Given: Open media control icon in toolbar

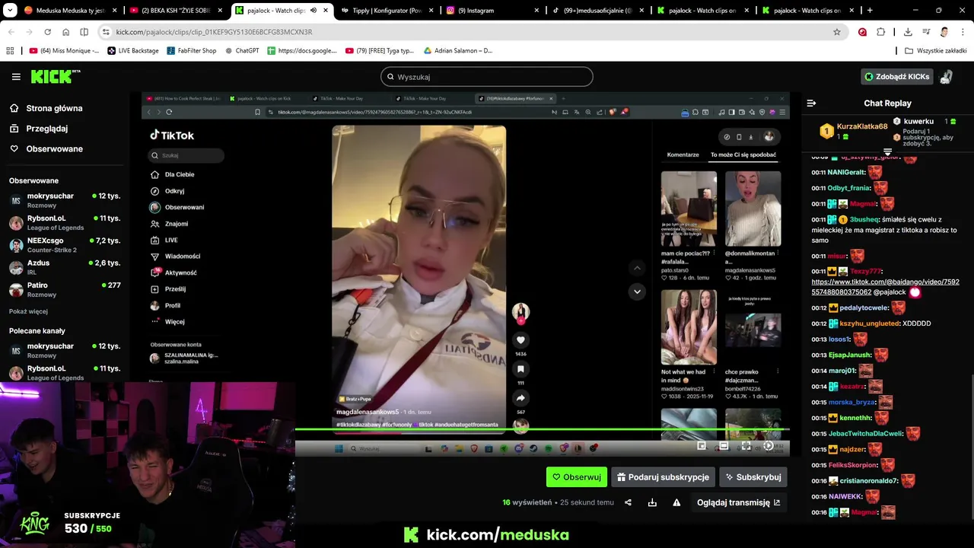Looking at the screenshot, I should [x=926, y=32].
